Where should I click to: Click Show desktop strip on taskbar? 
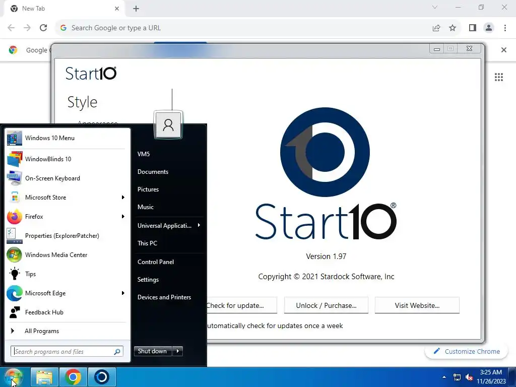click(512, 377)
